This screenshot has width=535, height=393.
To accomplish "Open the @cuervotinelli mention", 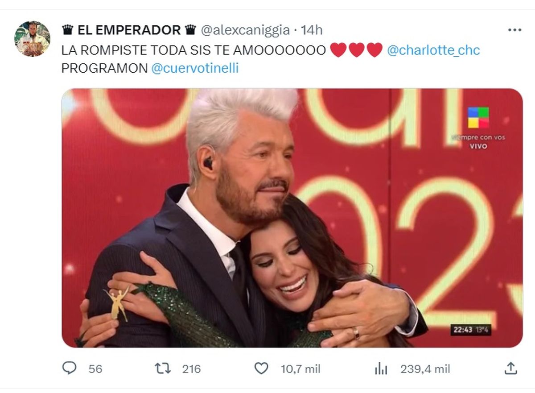I will click(x=195, y=68).
